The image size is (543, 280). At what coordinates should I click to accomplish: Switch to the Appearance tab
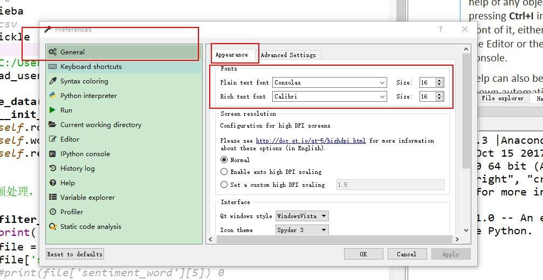[x=232, y=54]
